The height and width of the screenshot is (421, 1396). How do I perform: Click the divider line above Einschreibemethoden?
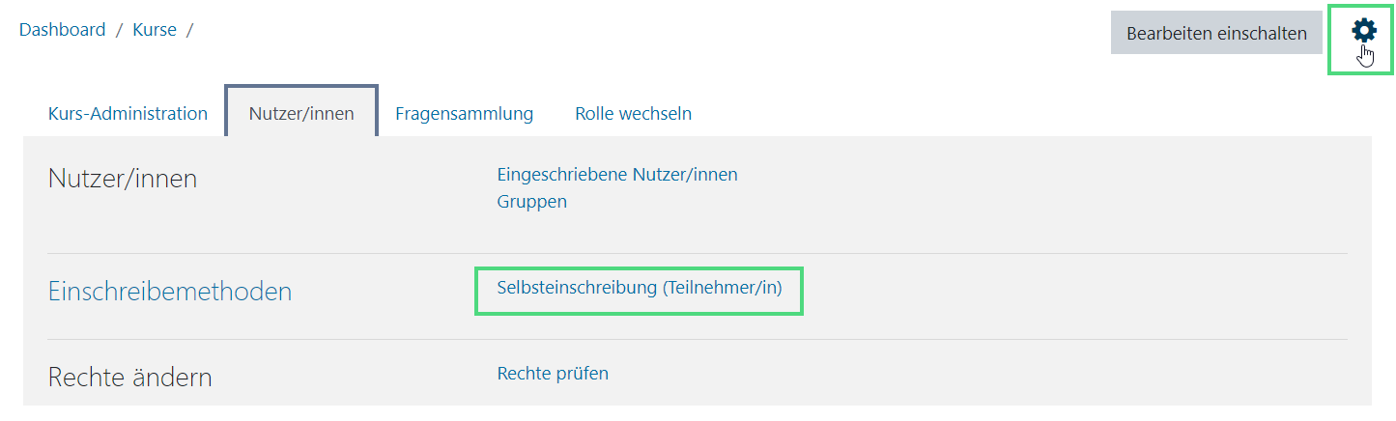(698, 254)
